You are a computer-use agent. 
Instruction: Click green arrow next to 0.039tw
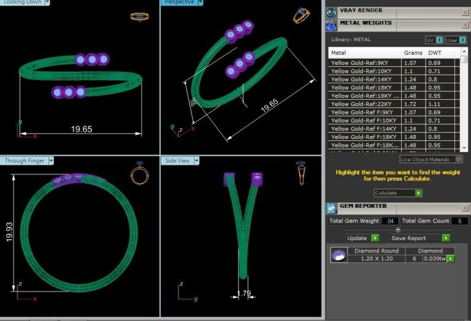[451, 259]
